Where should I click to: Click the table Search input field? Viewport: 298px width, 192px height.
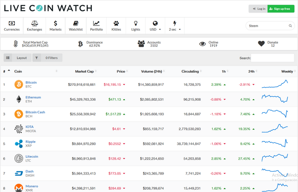pos(272,58)
